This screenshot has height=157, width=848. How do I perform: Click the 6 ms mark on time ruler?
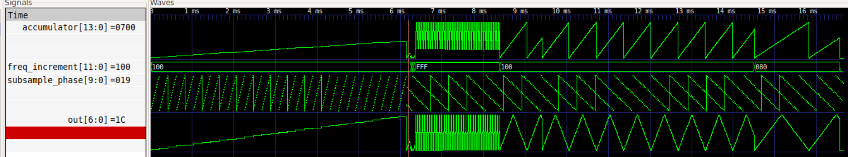pos(397,11)
